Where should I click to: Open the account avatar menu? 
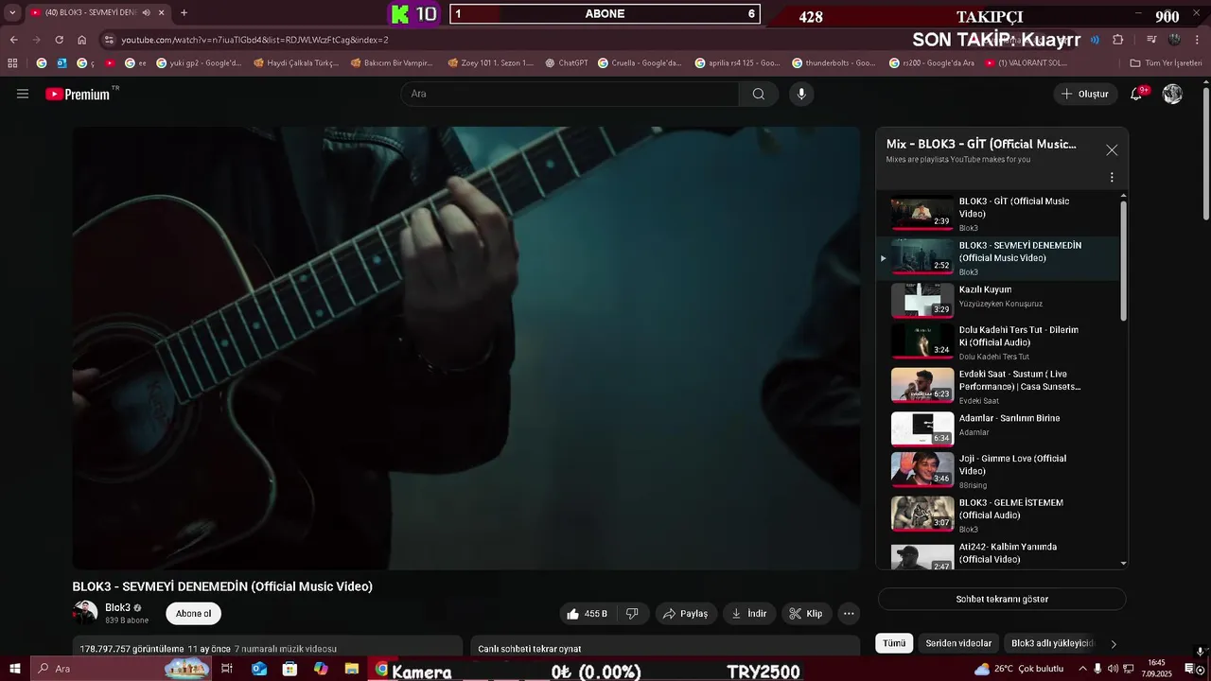(x=1172, y=94)
